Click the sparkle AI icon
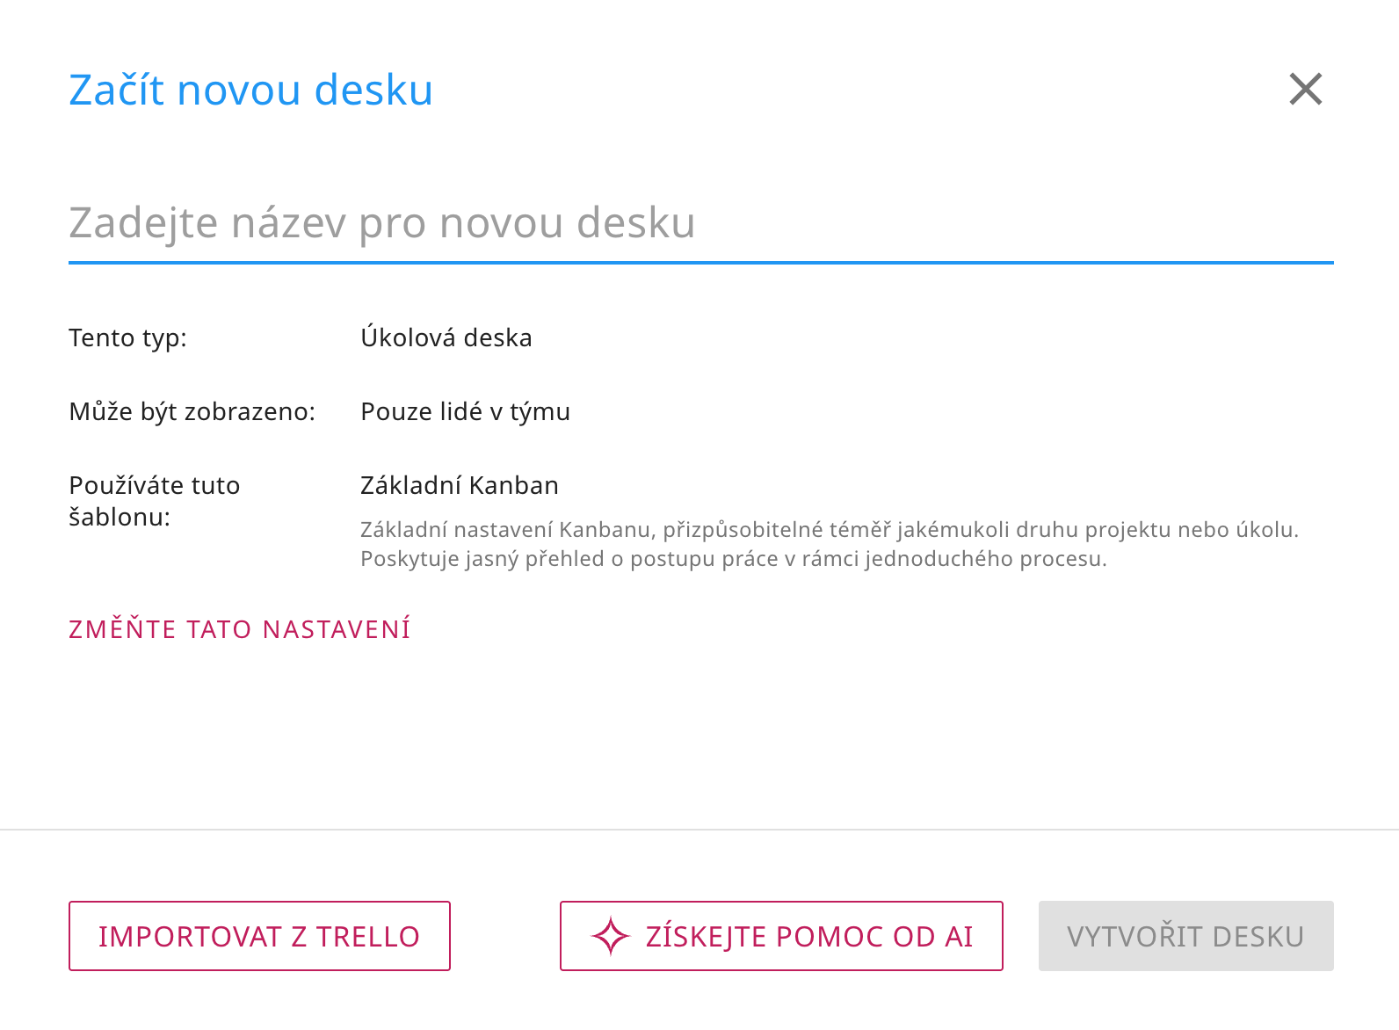 pos(611,936)
